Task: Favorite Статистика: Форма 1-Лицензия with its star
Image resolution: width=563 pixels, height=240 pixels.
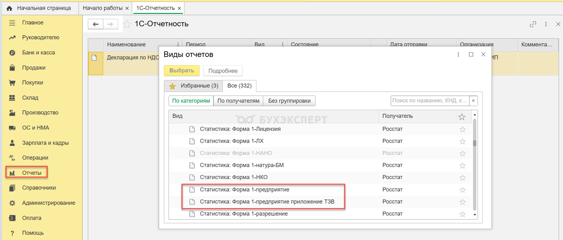Action: coord(463,129)
